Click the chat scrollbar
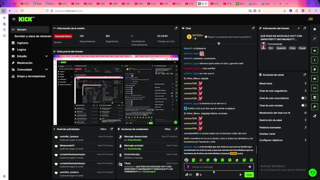 (x=256, y=150)
